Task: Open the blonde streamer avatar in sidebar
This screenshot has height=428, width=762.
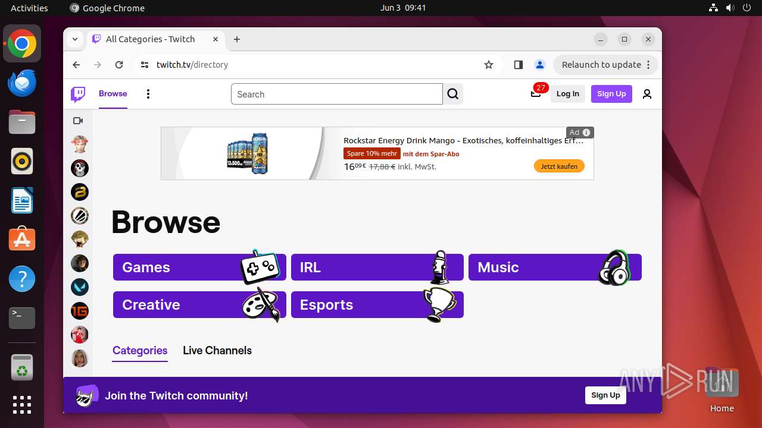Action: (x=80, y=358)
